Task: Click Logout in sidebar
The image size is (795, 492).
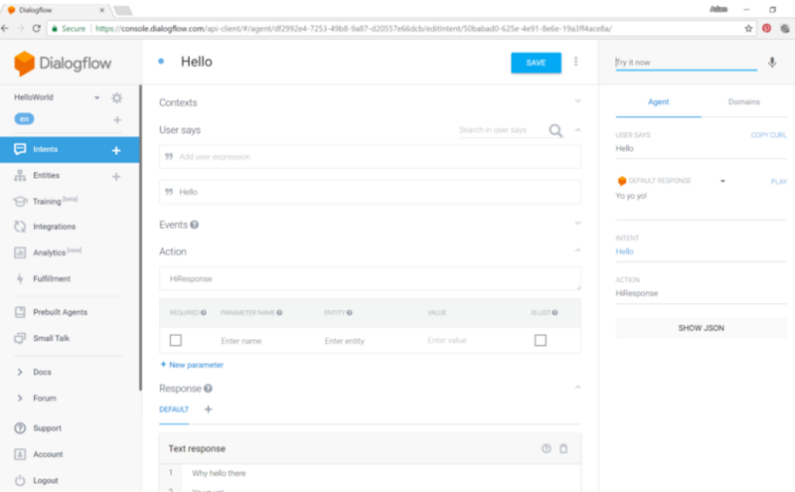Action: tap(46, 480)
